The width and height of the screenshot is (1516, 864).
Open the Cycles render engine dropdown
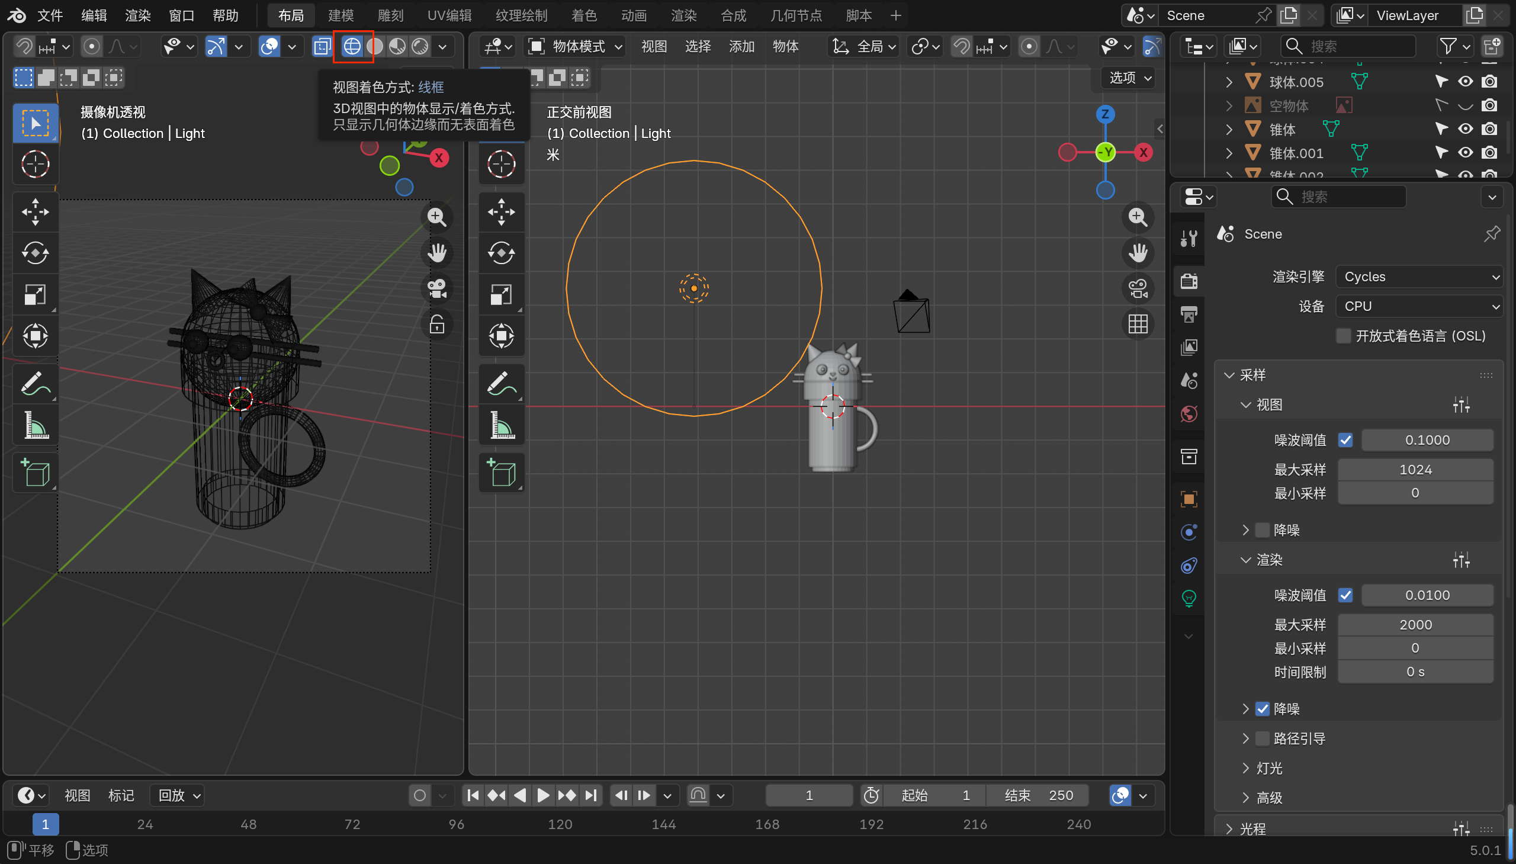pyautogui.click(x=1419, y=277)
